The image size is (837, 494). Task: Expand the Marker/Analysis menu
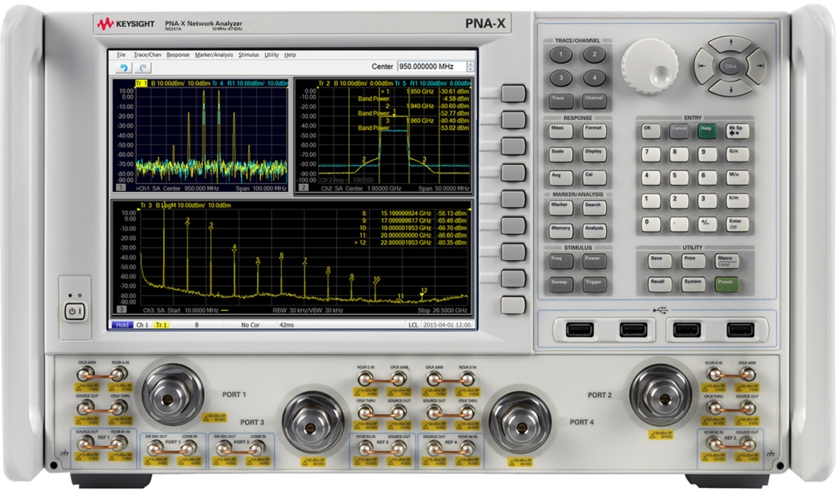point(214,55)
